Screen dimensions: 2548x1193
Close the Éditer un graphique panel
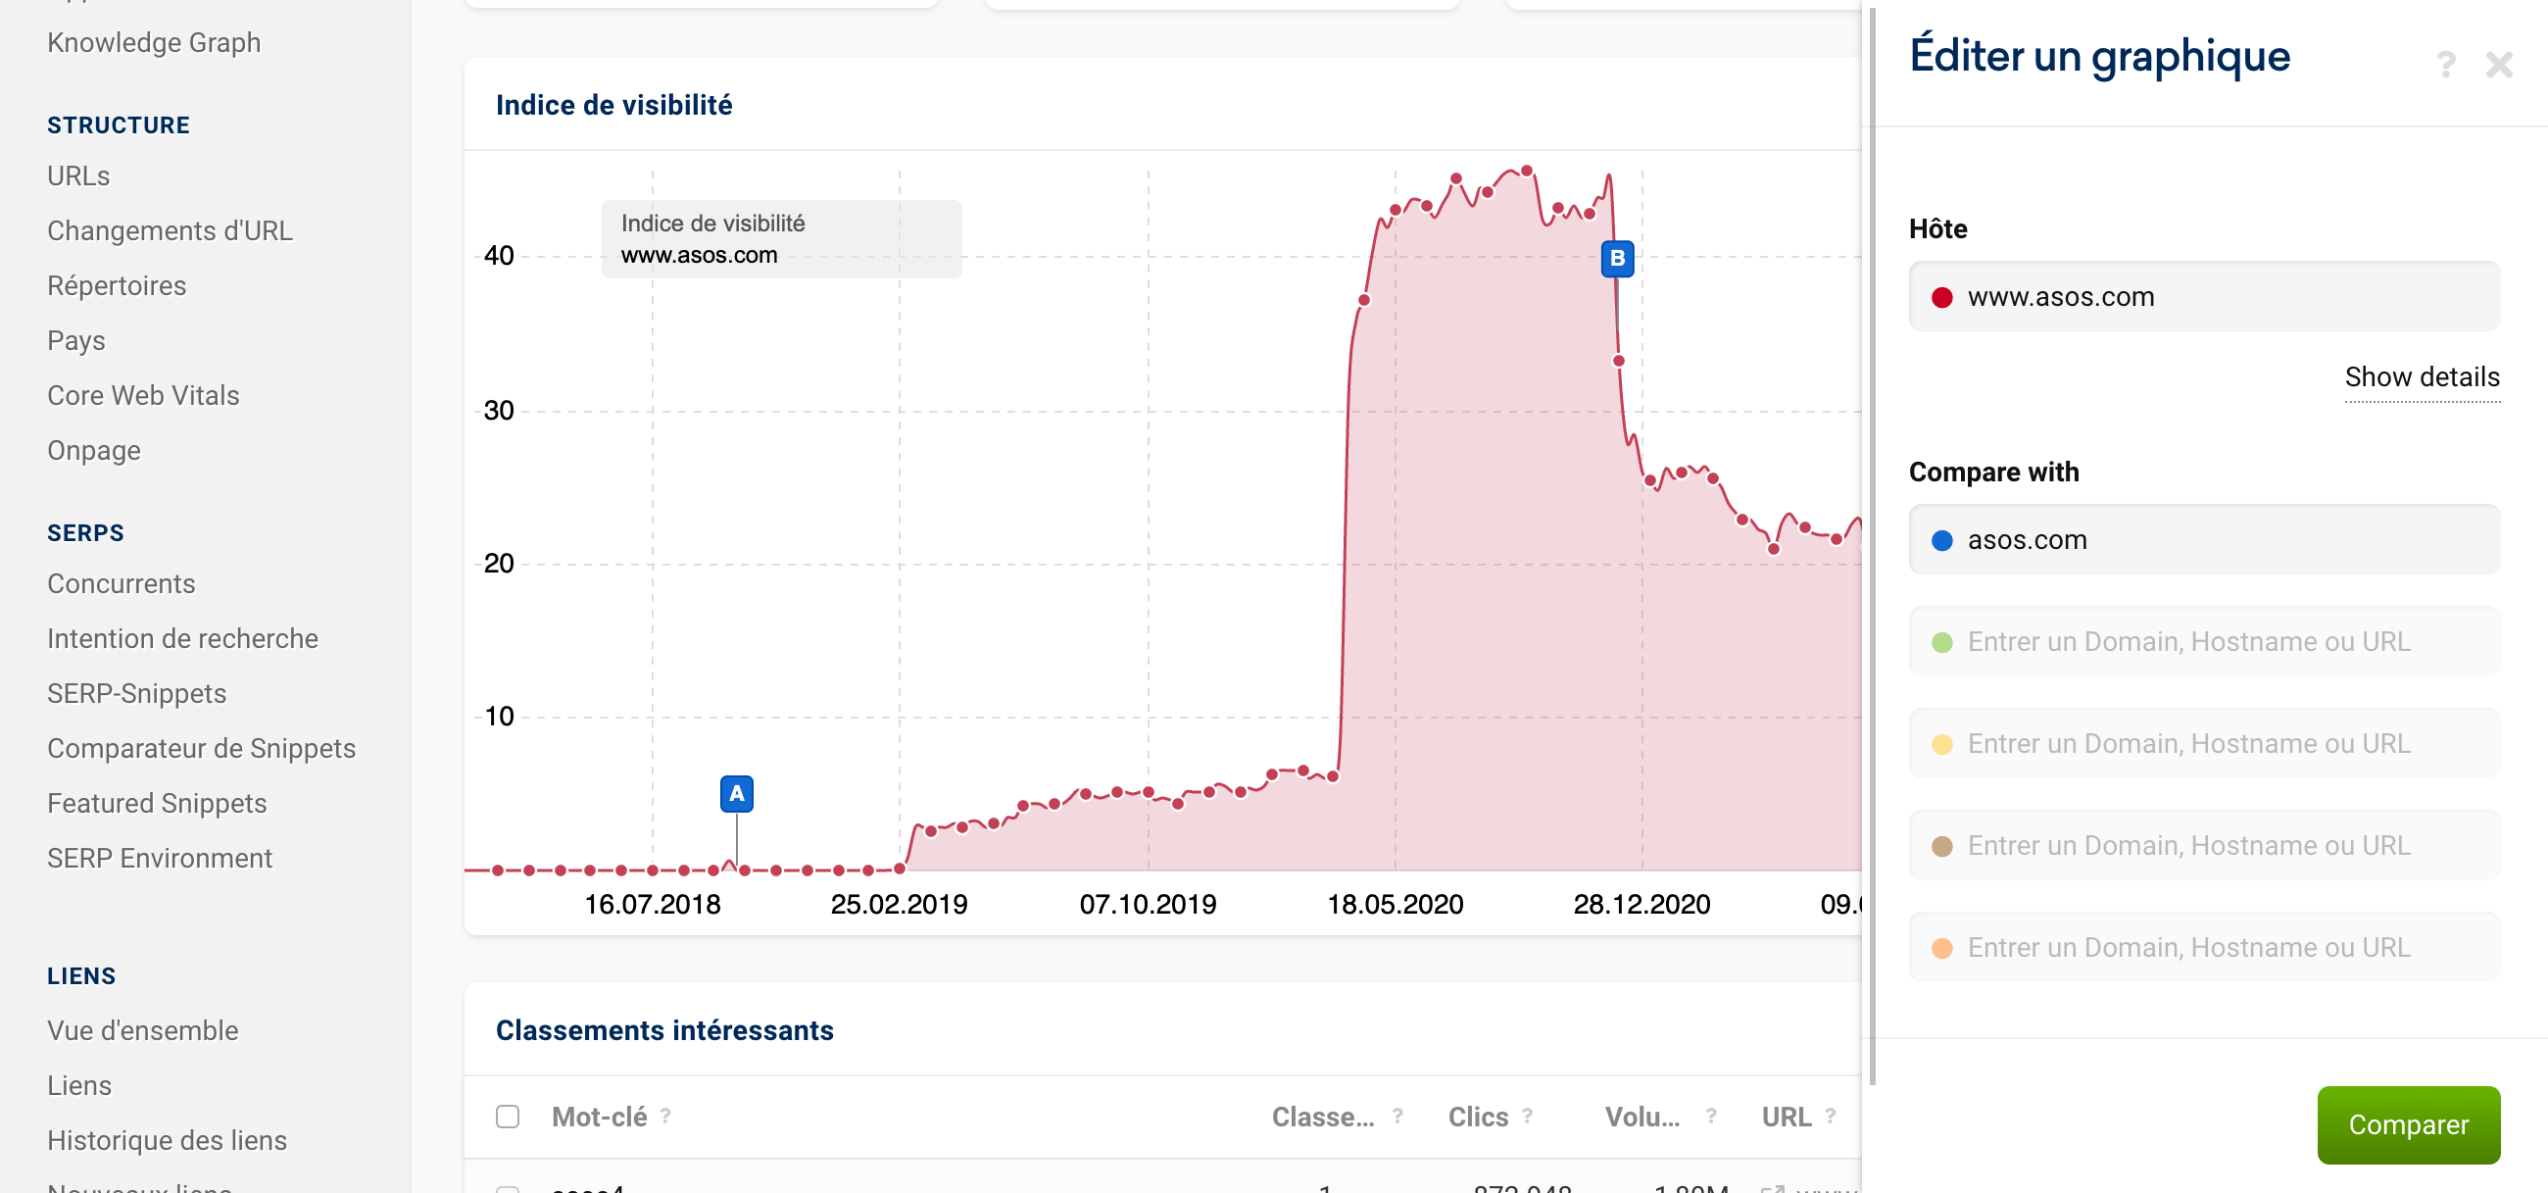(2499, 66)
